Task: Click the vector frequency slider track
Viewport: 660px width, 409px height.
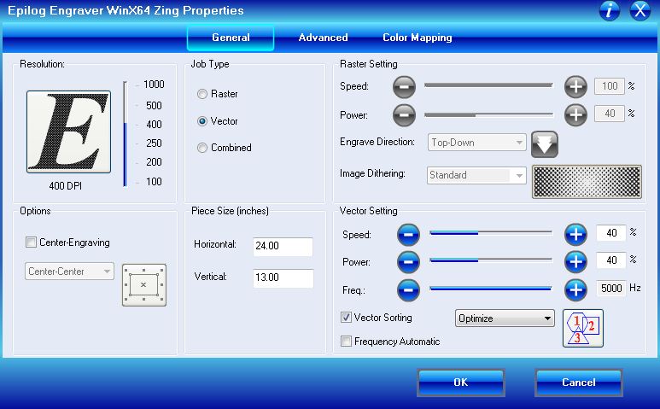Action: tap(491, 289)
